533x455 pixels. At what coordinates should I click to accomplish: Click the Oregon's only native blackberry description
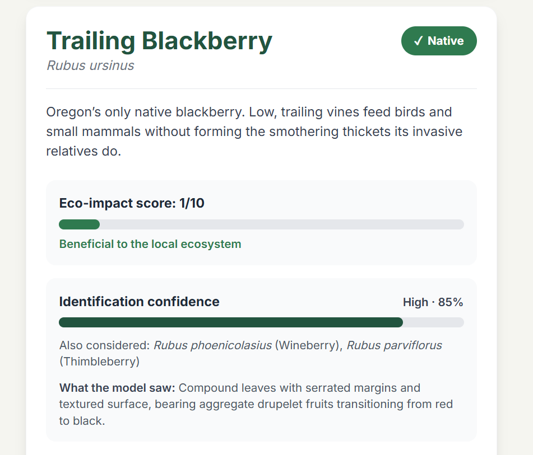coord(254,132)
